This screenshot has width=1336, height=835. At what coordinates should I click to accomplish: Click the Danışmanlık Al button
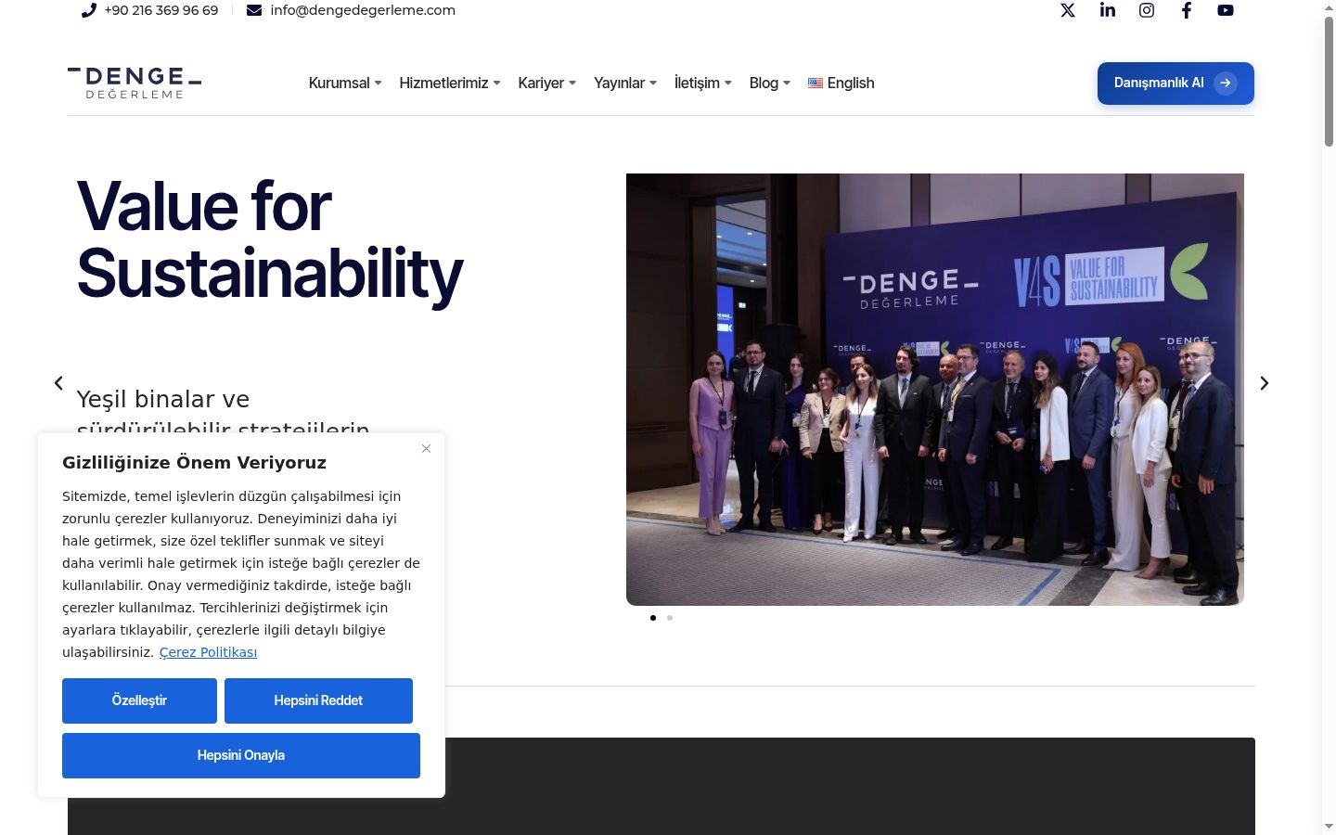[x=1175, y=83]
